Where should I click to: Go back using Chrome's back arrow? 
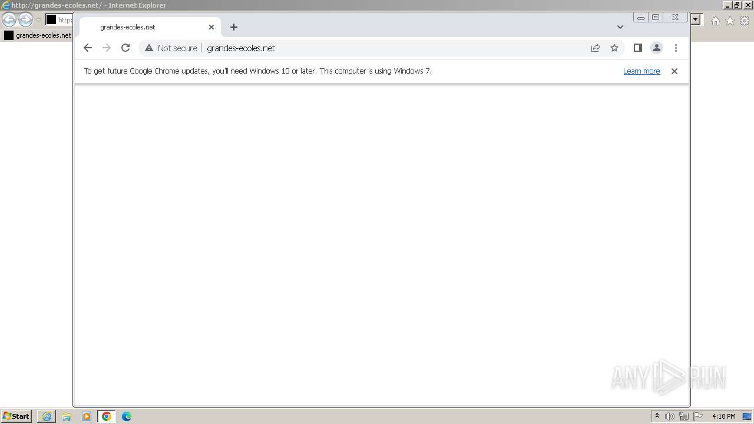click(x=88, y=48)
